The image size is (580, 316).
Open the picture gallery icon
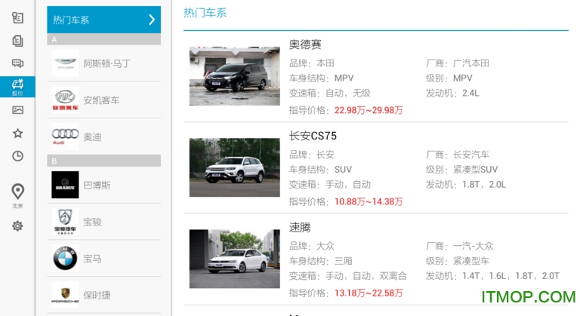(17, 110)
